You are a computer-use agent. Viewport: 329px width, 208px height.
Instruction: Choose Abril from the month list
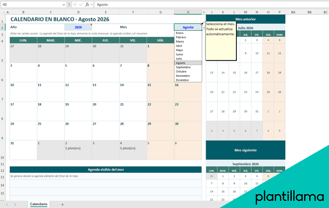(188, 46)
